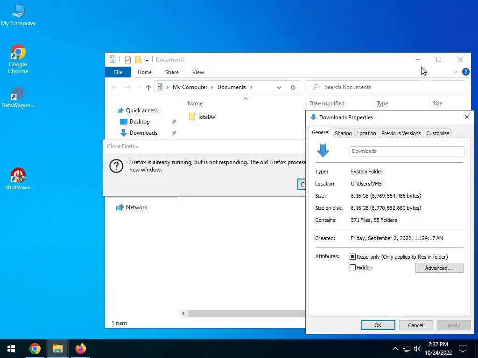Viewport: 478px width, 358px height.
Task: Click Chrome icon in taskbar
Action: [35, 349]
